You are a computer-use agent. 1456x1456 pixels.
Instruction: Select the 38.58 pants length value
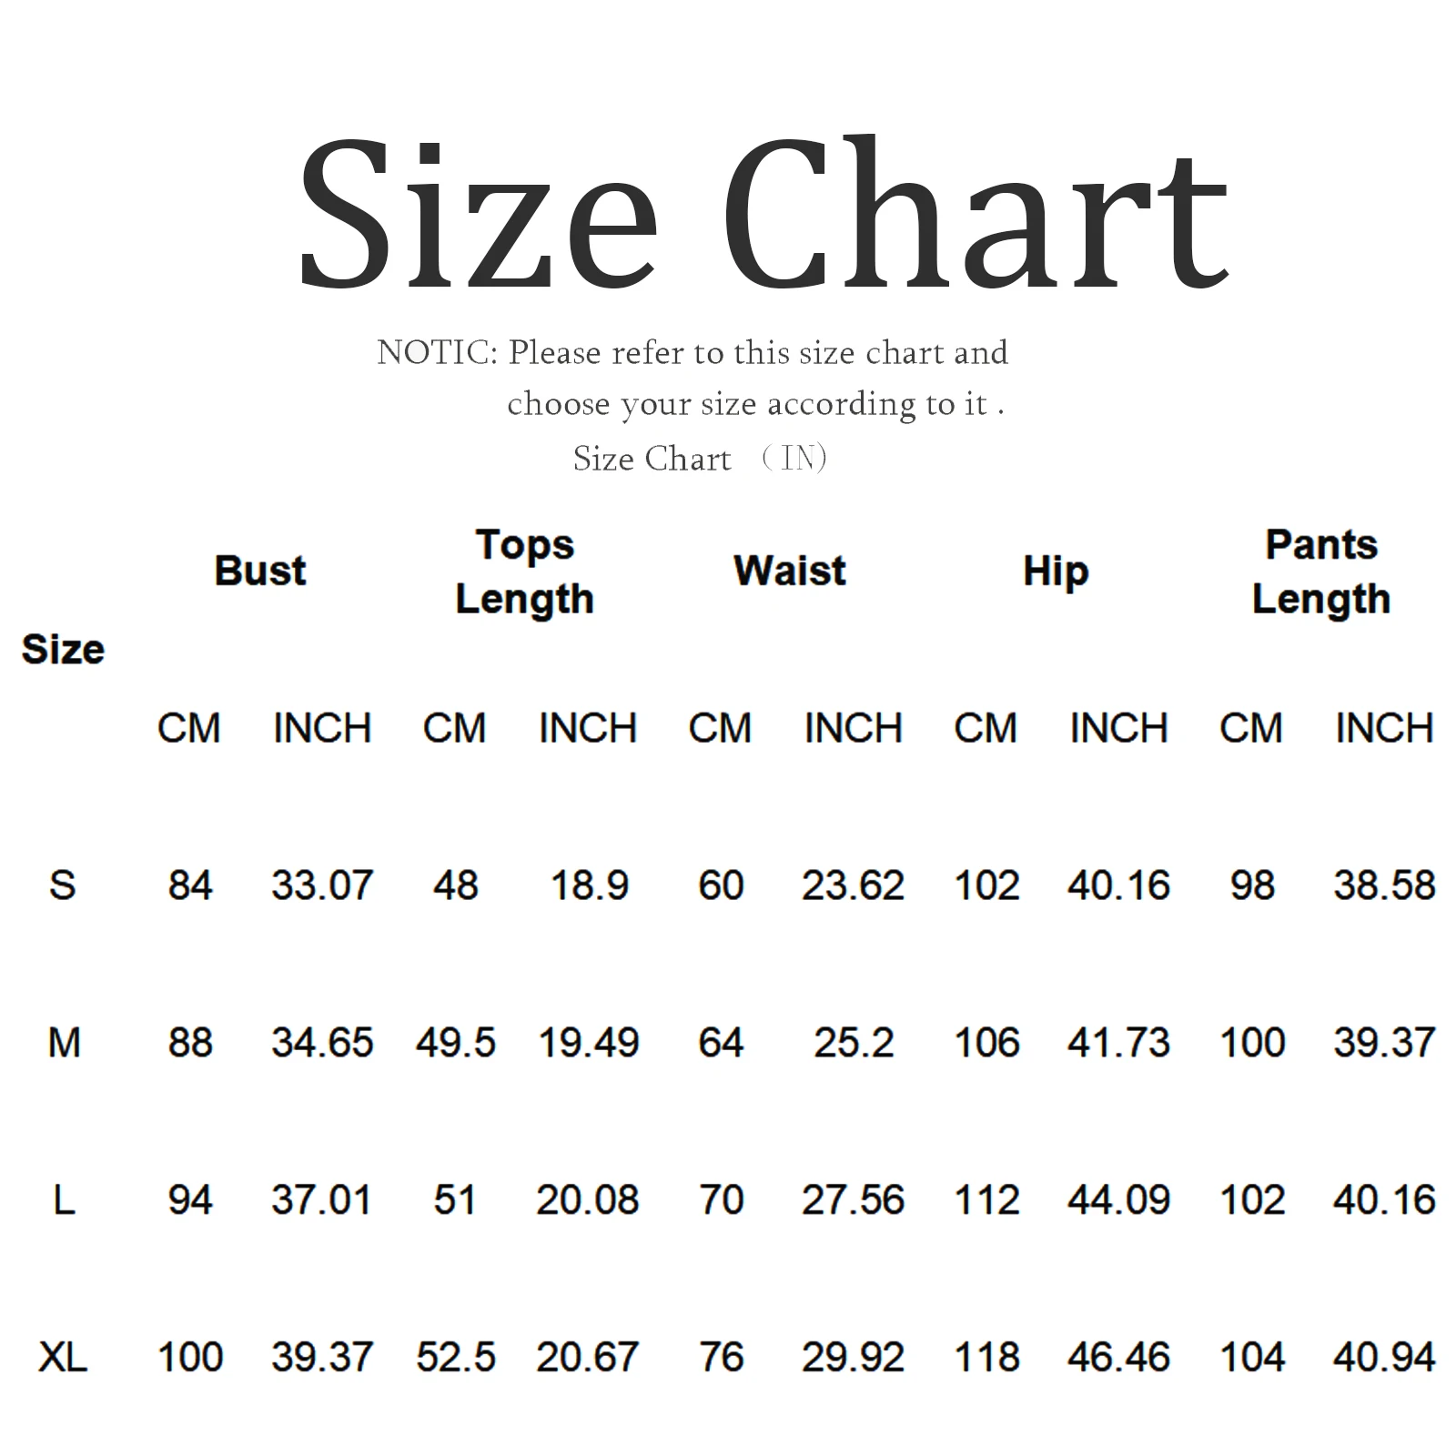click(x=1384, y=885)
